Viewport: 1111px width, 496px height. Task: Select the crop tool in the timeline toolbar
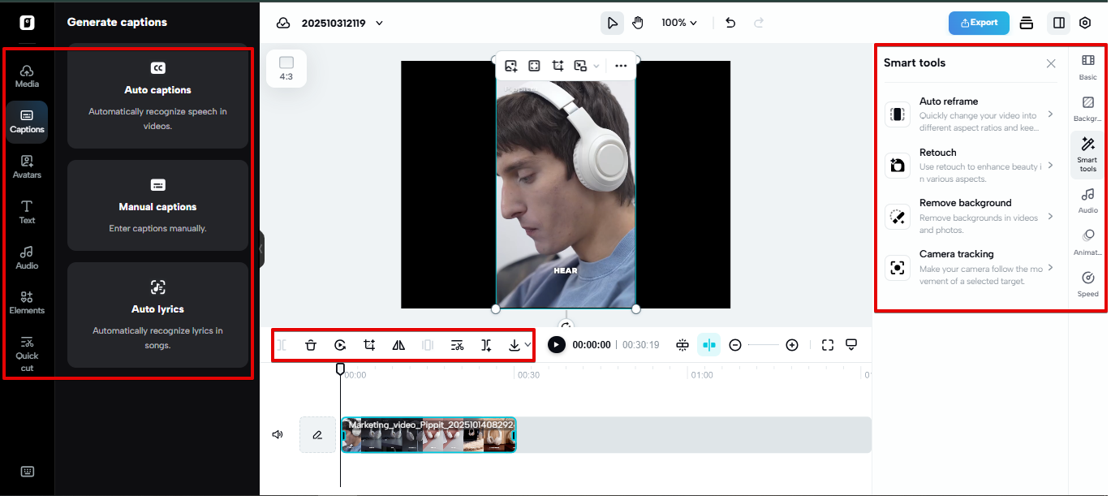tap(369, 344)
